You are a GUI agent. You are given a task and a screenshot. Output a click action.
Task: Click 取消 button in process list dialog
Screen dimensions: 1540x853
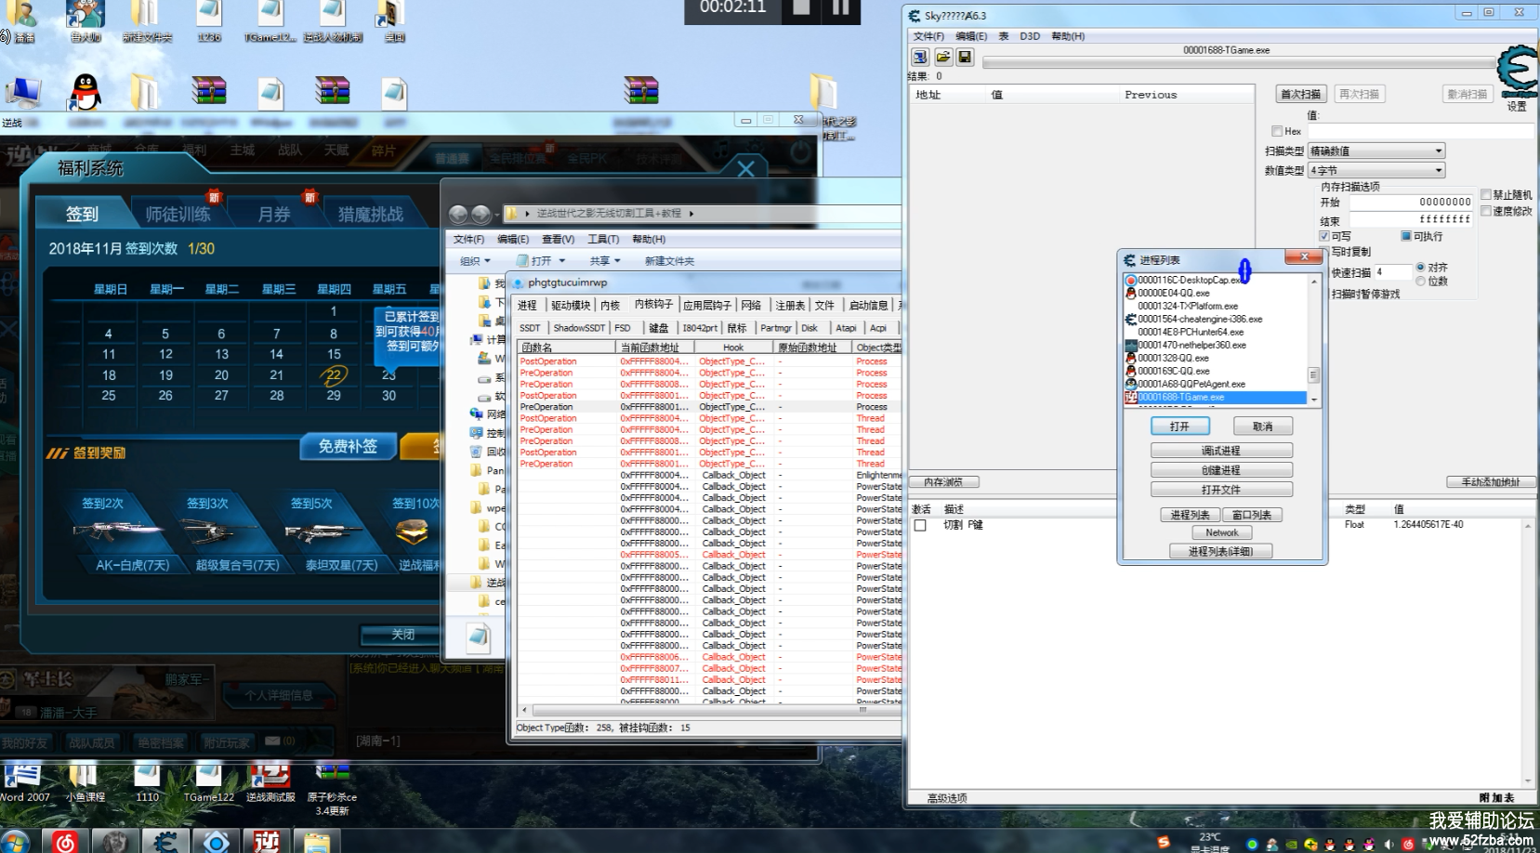[x=1262, y=426]
